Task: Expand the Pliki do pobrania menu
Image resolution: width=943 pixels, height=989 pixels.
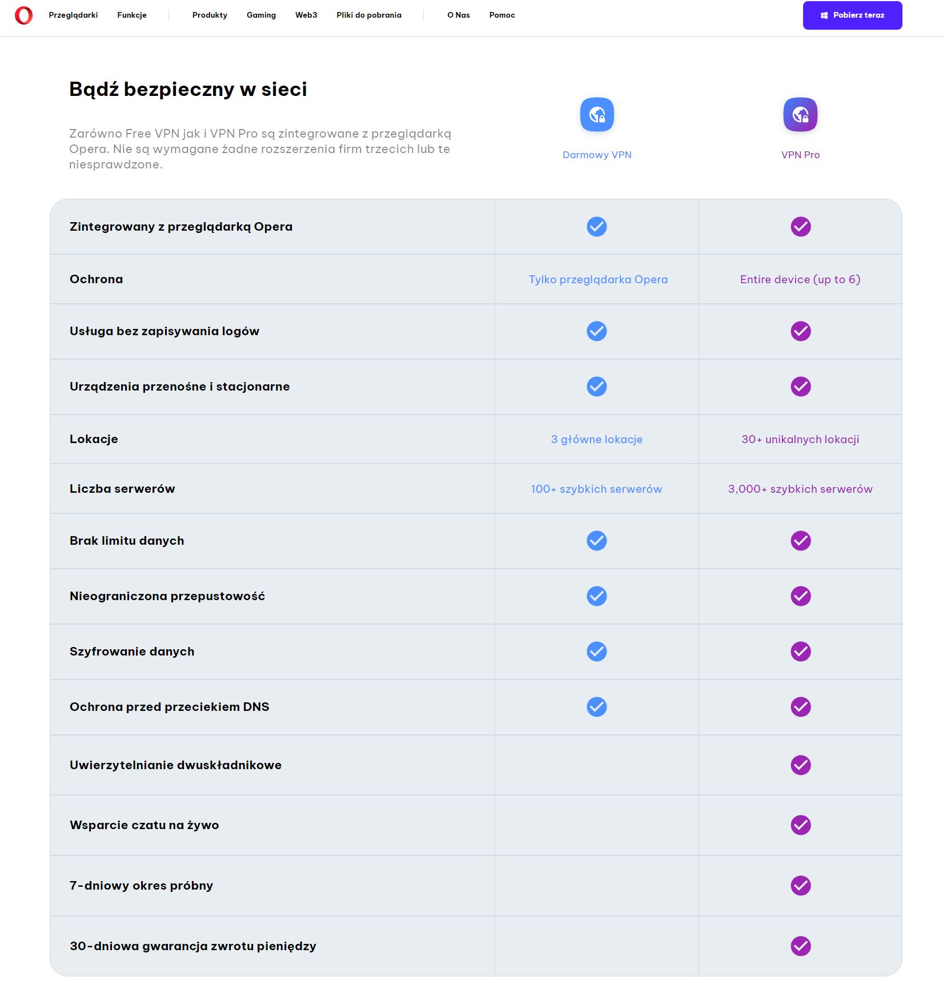Action: point(369,15)
